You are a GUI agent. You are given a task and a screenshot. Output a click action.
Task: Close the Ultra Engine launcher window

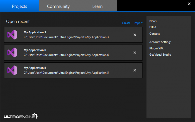tap(189, 4)
